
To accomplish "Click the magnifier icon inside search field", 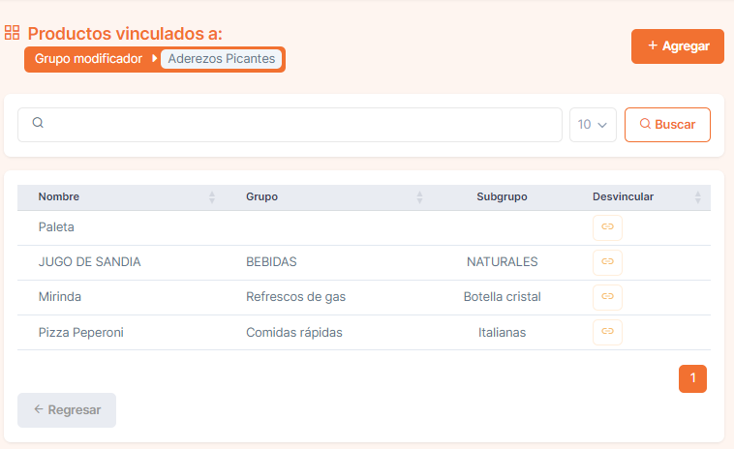I will (x=38, y=123).
